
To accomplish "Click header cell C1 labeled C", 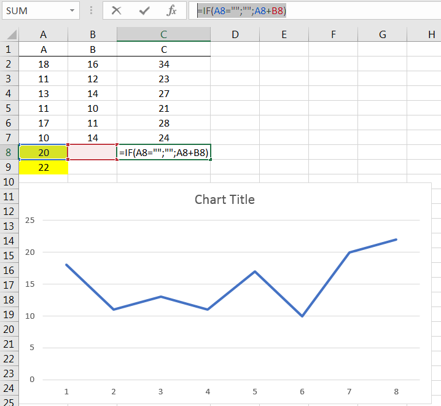I will tap(164, 49).
